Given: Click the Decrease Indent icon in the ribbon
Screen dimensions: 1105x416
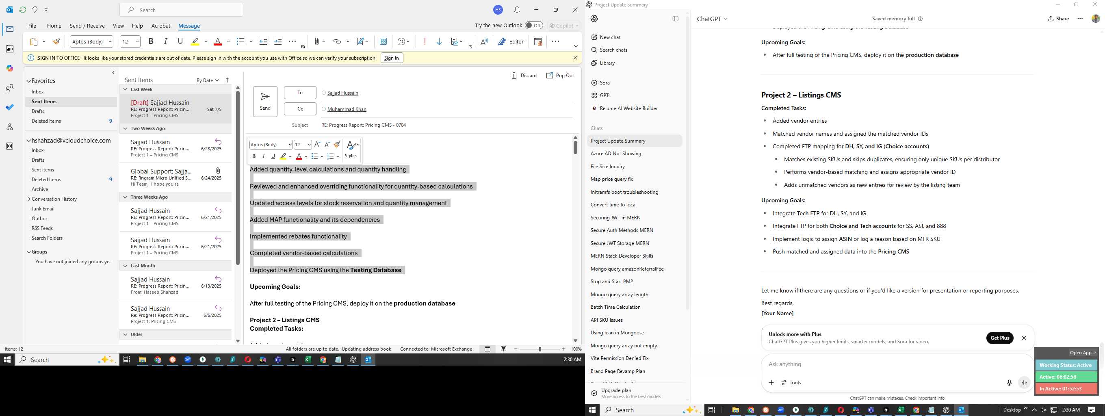Looking at the screenshot, I should (263, 41).
